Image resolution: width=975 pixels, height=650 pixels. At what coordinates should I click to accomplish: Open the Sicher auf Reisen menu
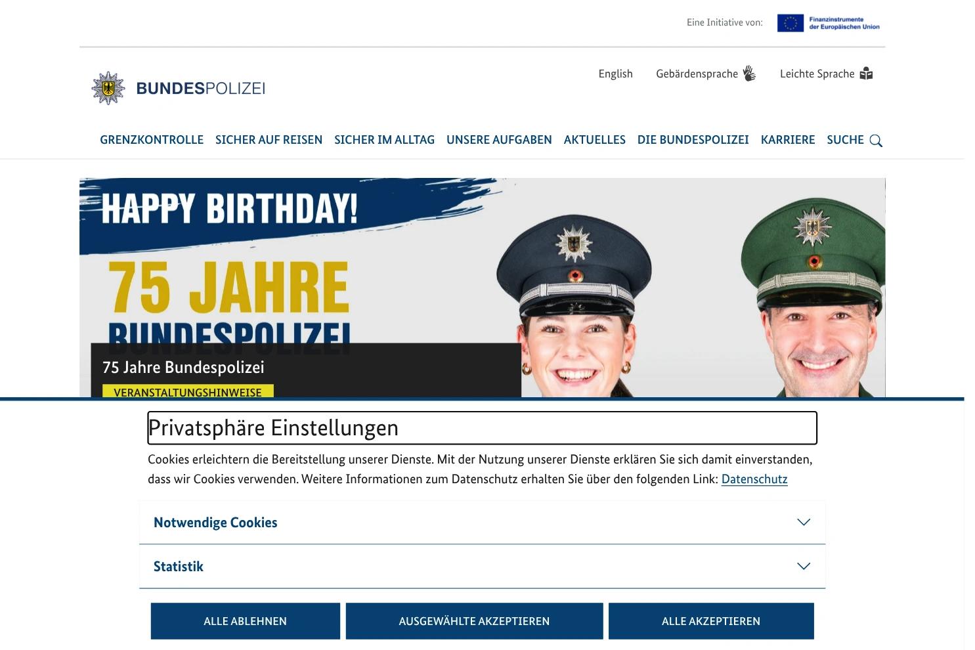pos(269,140)
